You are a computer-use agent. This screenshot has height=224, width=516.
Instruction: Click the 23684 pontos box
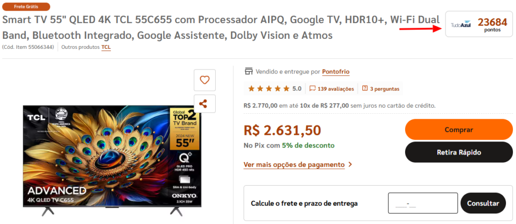pyautogui.click(x=479, y=24)
